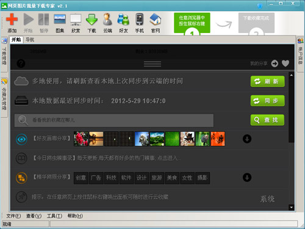Click the blue titlebar skin icon
This screenshot has width=305, height=229.
[260, 5]
